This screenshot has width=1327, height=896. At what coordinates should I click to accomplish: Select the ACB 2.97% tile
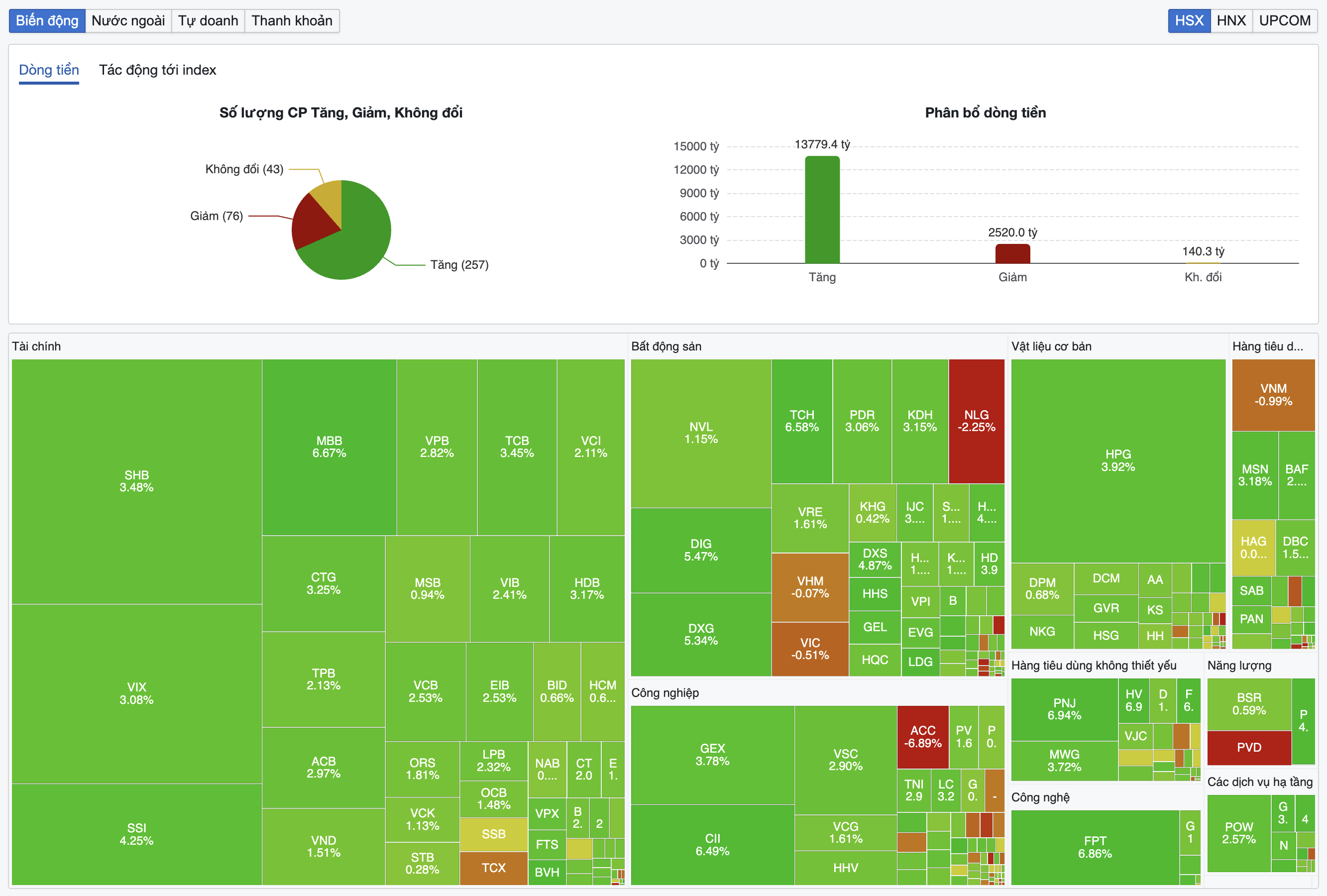coord(324,768)
